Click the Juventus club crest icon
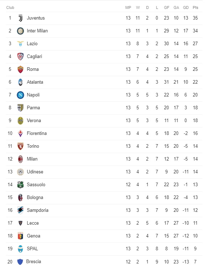 click(21, 18)
